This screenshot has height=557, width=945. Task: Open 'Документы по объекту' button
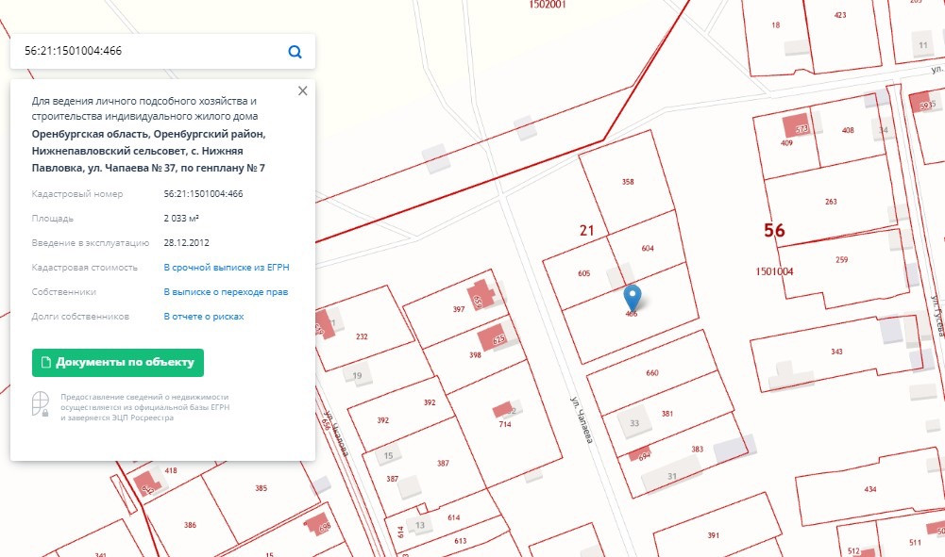(117, 363)
